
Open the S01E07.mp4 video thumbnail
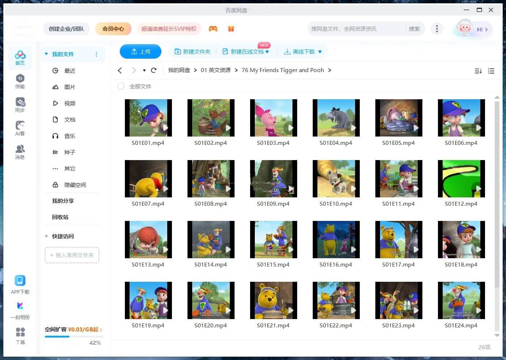[148, 179]
